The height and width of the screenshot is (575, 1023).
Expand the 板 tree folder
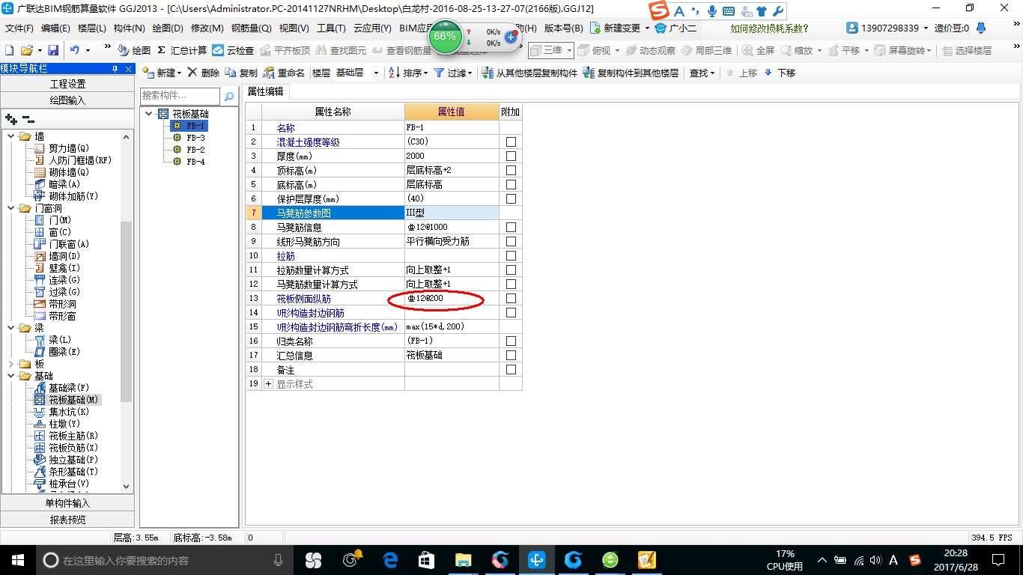tap(11, 364)
